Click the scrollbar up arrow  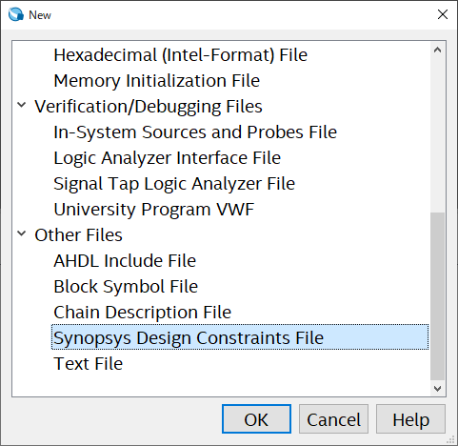coord(437,50)
